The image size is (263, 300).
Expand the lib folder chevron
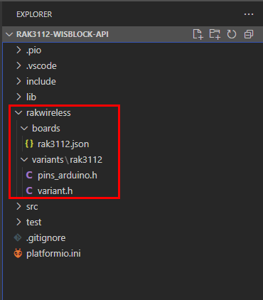(18, 97)
